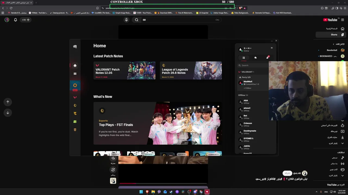Screen dimensions: 348x195
Task: Open VALORANT Patch Notes 12.05 card
Action: tap(124, 70)
